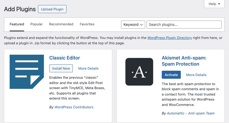Click the Add Plugins page heading
Viewport: 229px width, 123px height.
pos(20,9)
